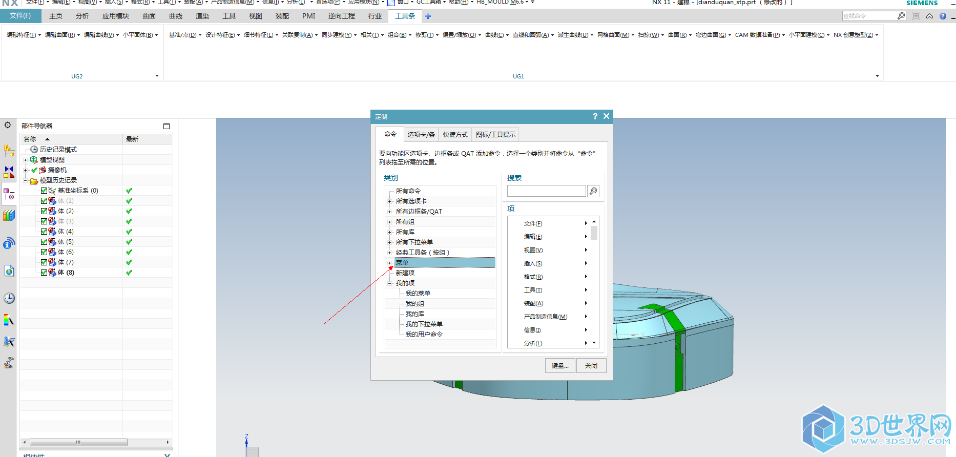Add a new ribbon tab with plus icon
The image size is (956, 457).
tap(428, 16)
